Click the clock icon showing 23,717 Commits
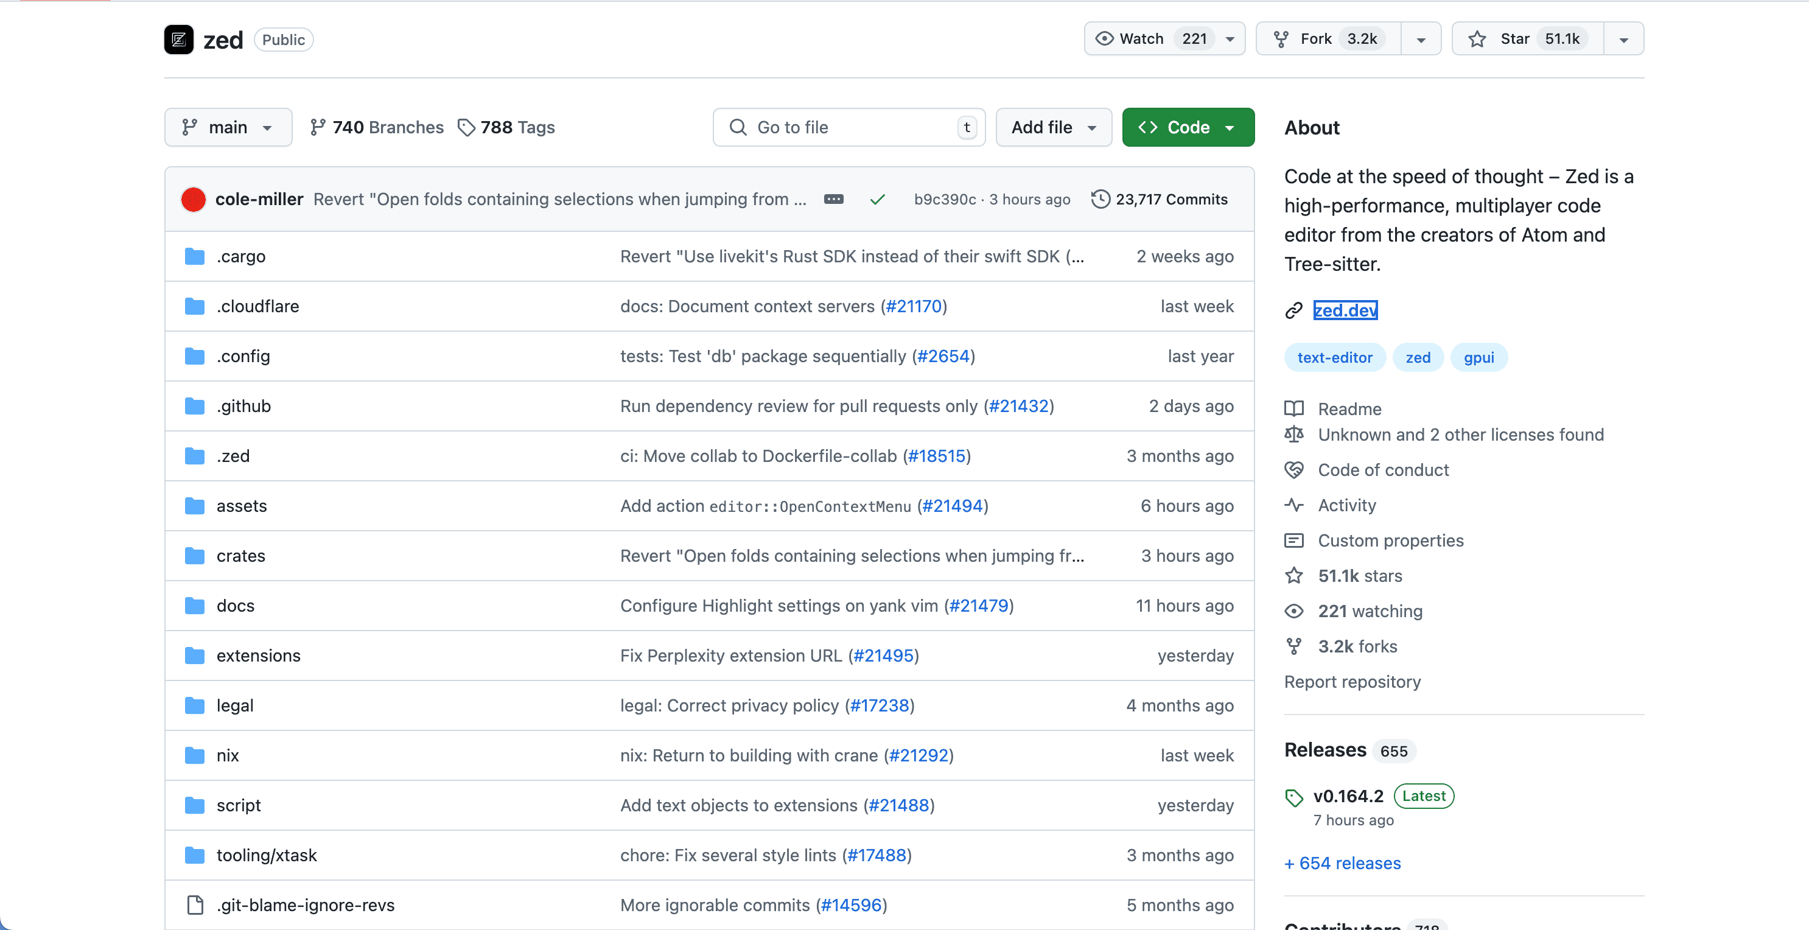The image size is (1809, 930). pos(1100,198)
